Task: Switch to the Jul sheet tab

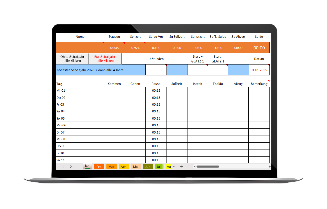Action: pos(159,167)
